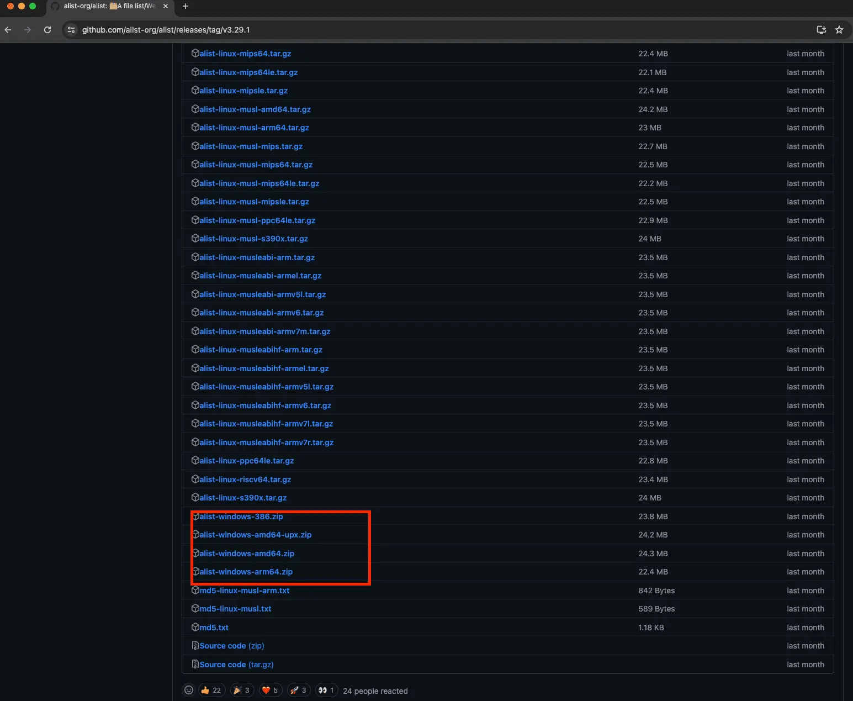Download alist-windows-amd64.zip
Screen dimensions: 853x701
247,554
